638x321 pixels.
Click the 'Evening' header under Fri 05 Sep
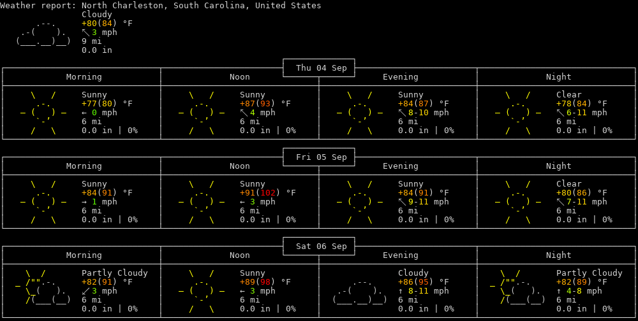(x=401, y=166)
